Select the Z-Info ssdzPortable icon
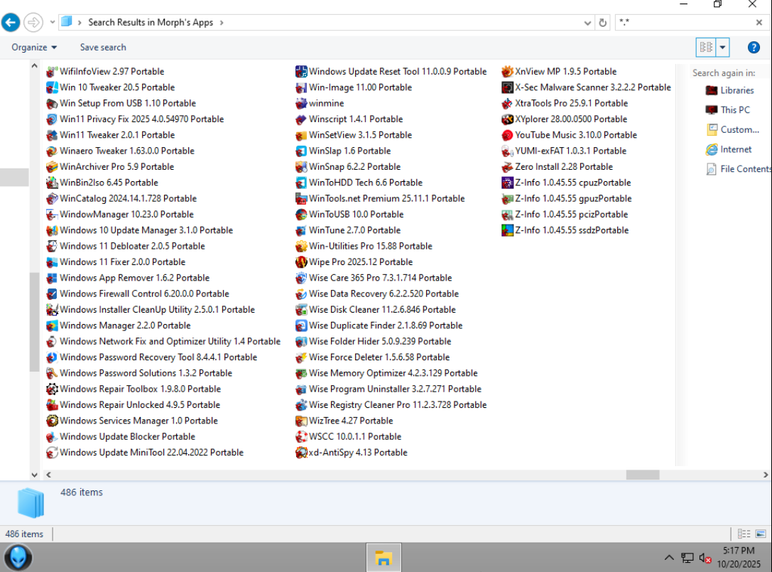Screen dimensions: 772x572 (x=507, y=230)
